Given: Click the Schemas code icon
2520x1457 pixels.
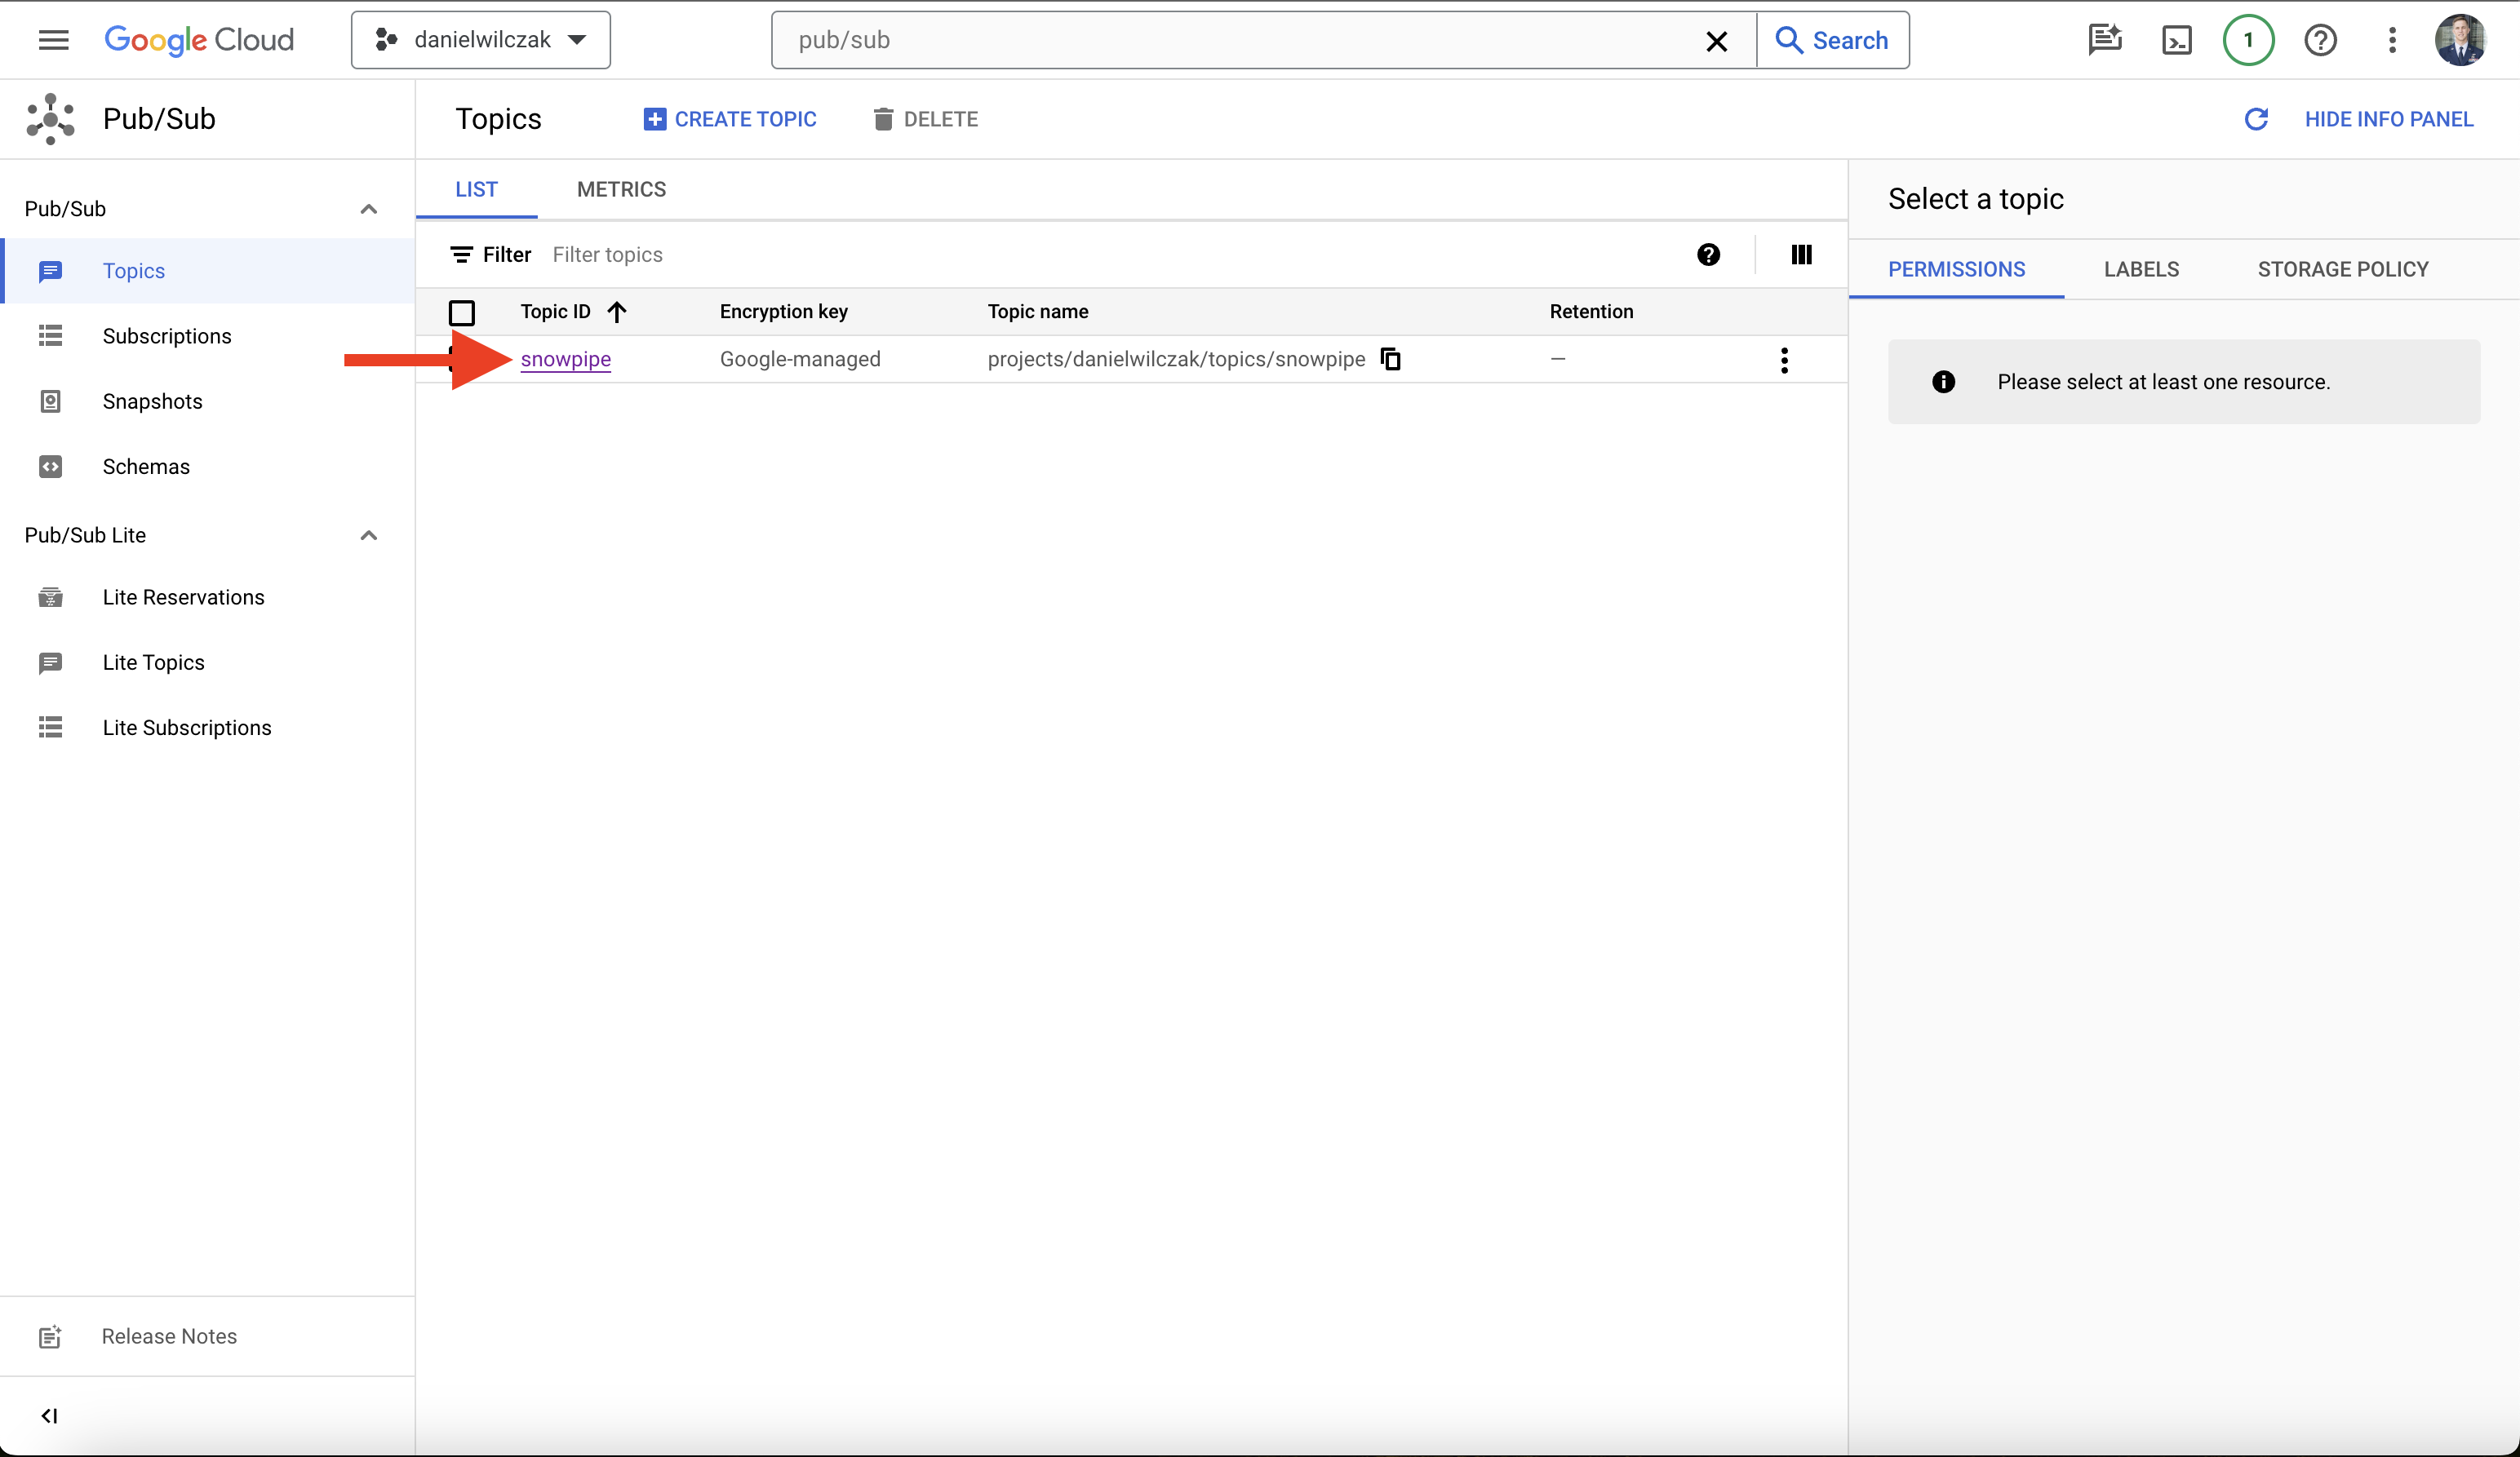Looking at the screenshot, I should coord(50,466).
